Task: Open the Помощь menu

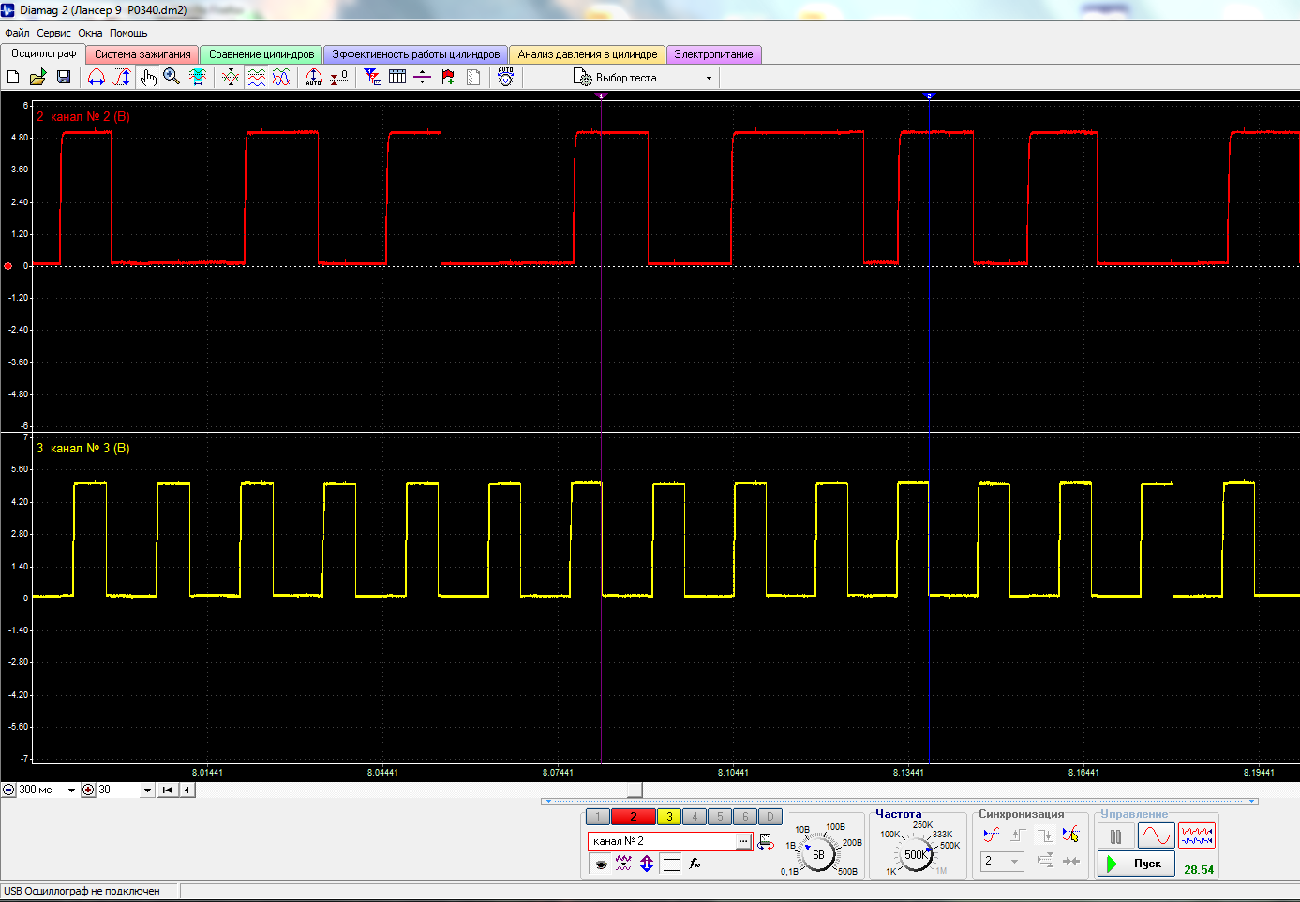Action: tap(128, 33)
